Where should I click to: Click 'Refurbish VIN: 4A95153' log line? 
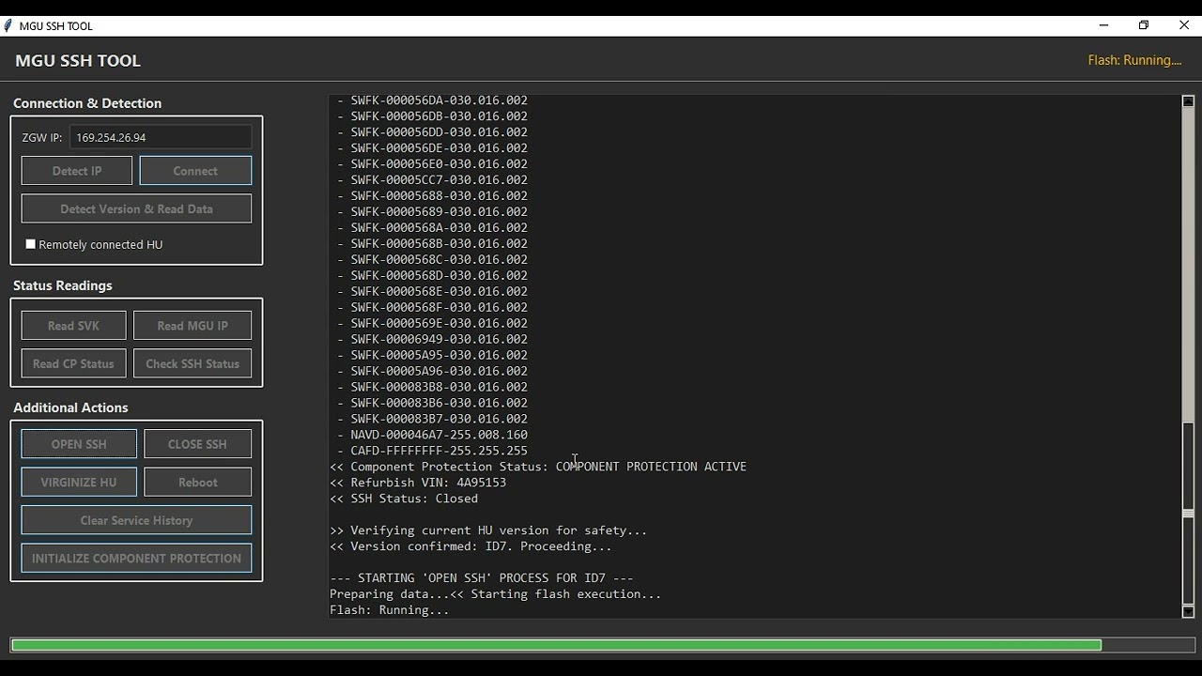tap(418, 483)
